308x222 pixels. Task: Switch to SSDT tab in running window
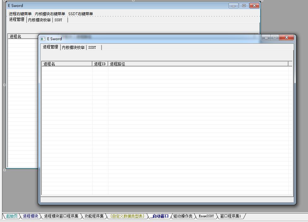pyautogui.click(x=94, y=47)
